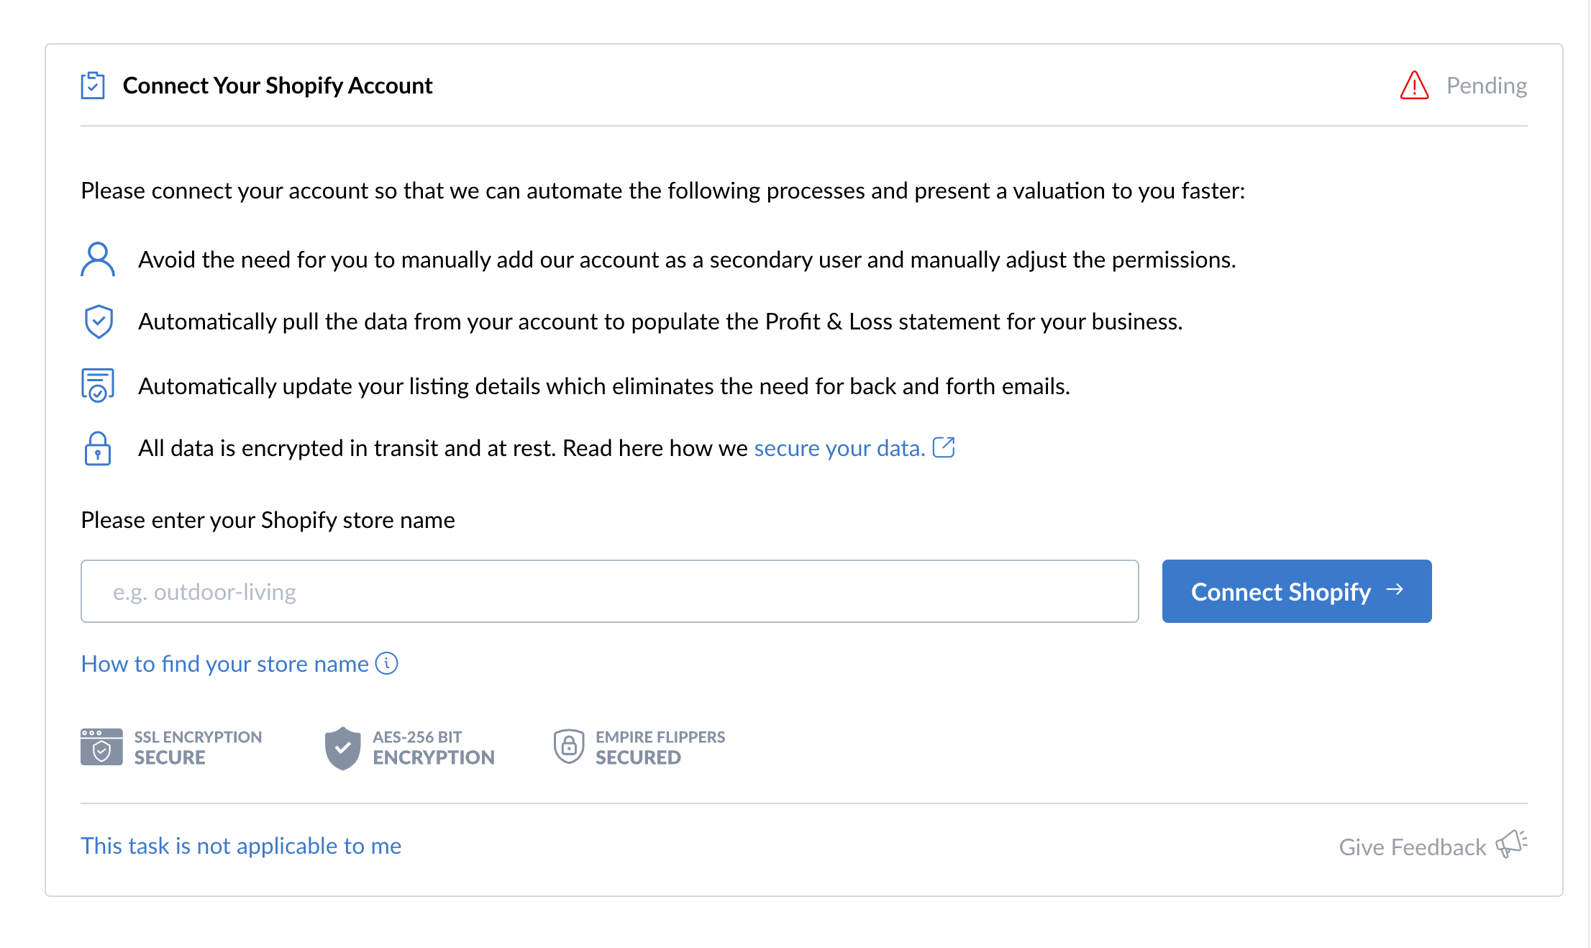Click the Give Feedback text
The image size is (1591, 948).
tap(1412, 847)
